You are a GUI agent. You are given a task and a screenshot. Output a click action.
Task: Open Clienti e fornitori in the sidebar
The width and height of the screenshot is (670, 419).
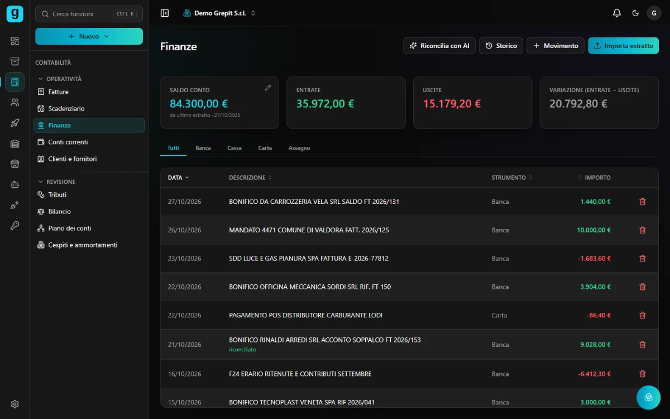[x=89, y=159]
